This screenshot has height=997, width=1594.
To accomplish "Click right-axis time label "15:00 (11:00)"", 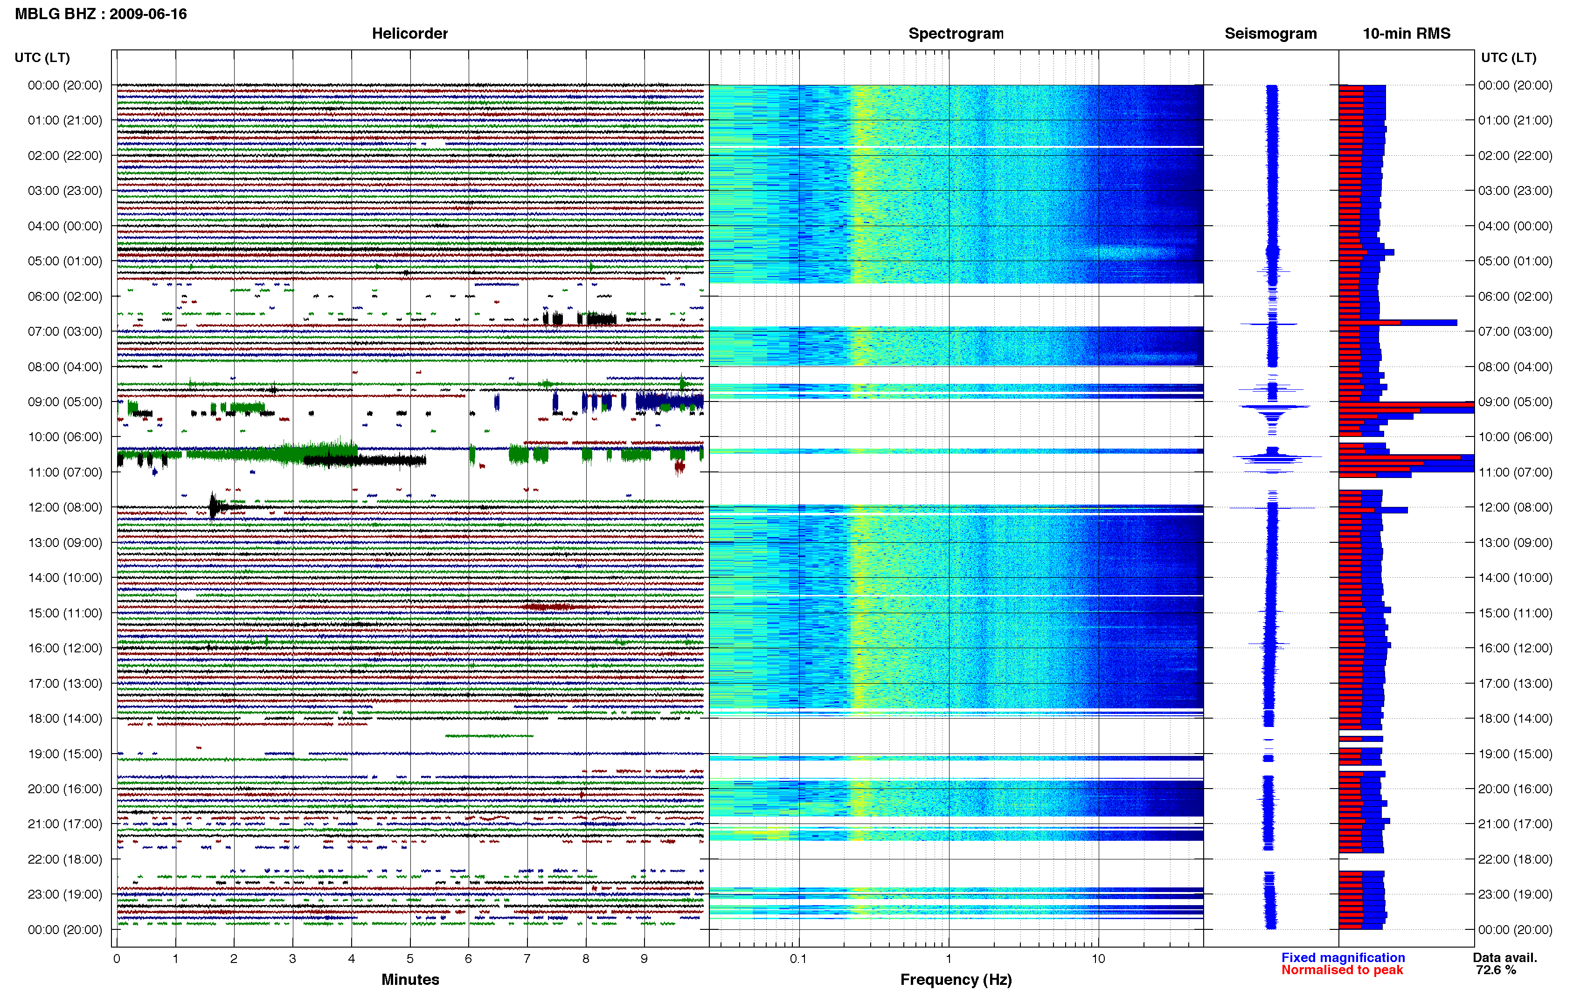I will [1515, 613].
